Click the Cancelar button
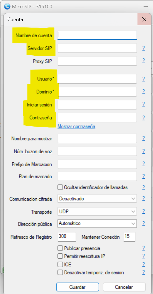 pyautogui.click(x=124, y=287)
